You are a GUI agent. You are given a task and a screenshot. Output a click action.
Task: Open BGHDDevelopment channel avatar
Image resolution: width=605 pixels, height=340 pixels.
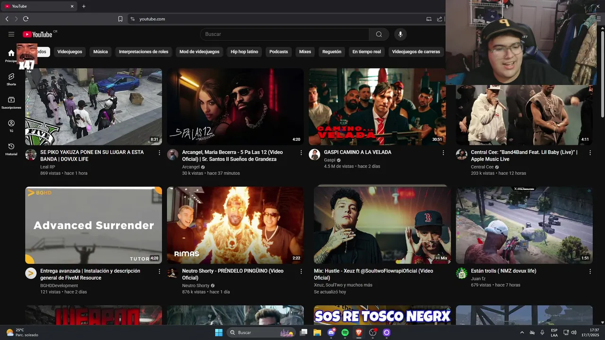point(31,273)
